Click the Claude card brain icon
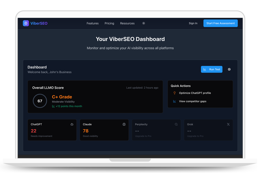 (x=124, y=124)
